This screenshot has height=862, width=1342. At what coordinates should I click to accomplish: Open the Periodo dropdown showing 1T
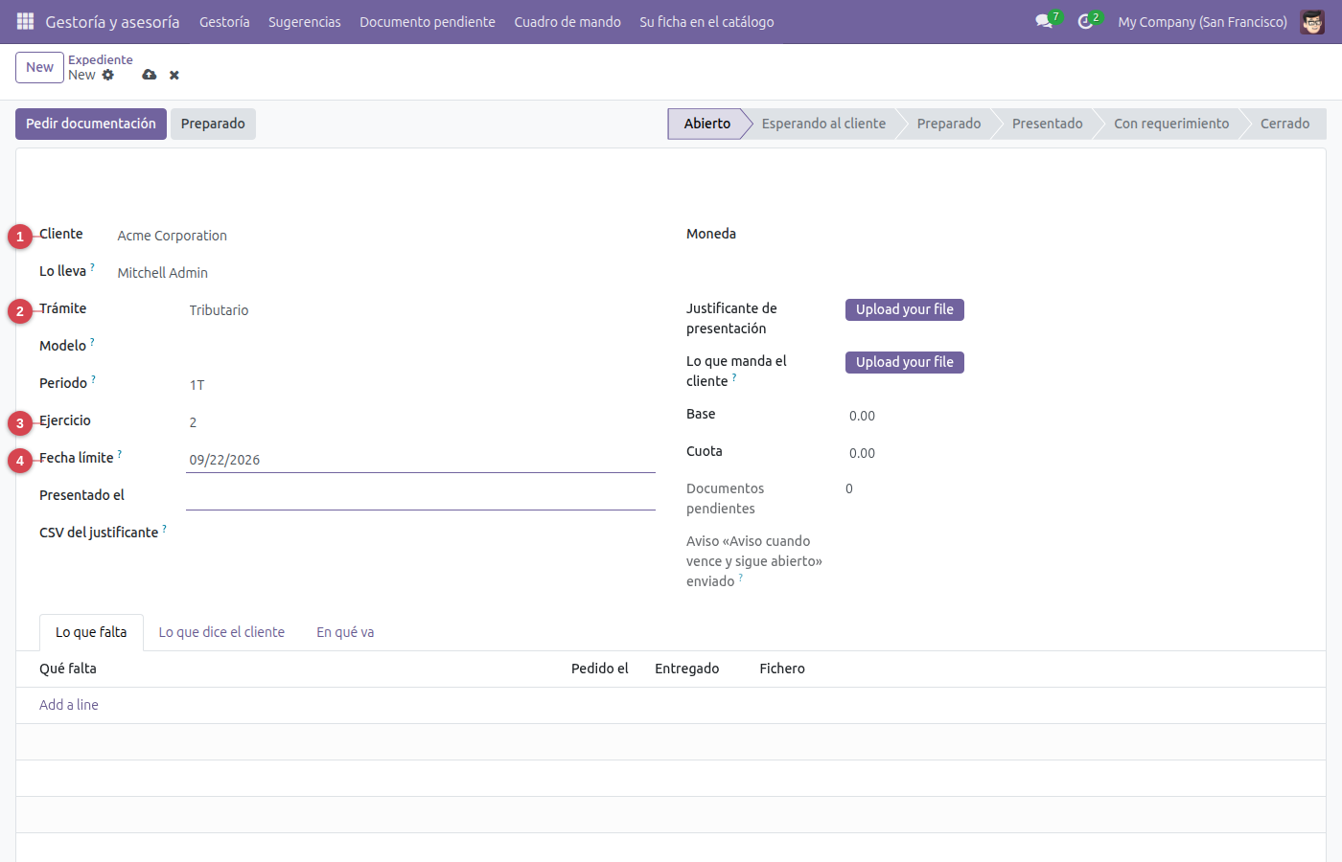point(420,385)
